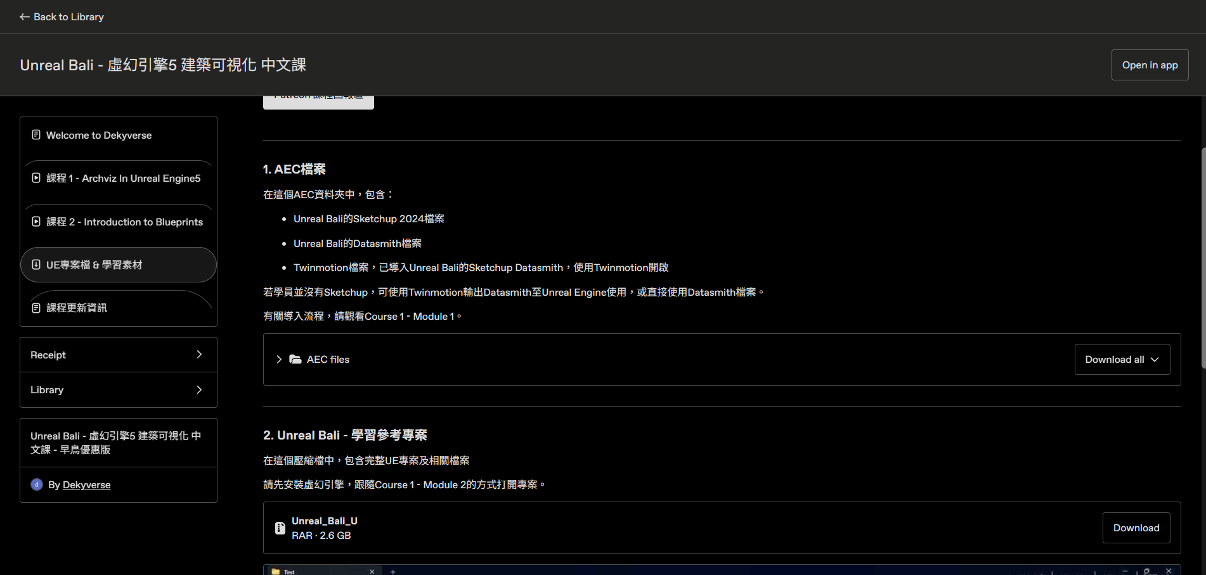Click the icon beside 課程 1 - Archviz In Unreal Engine5
The width and height of the screenshot is (1206, 575).
point(36,179)
